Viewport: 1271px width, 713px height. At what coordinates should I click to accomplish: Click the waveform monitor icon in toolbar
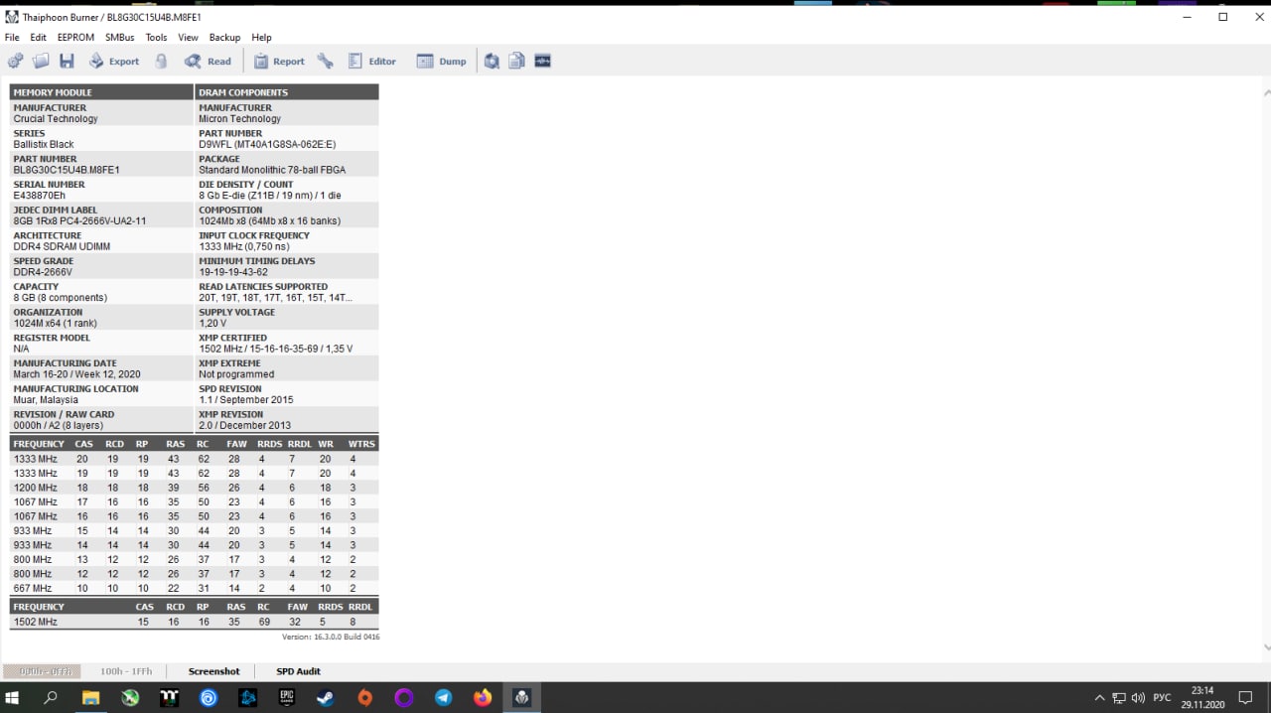coord(542,62)
